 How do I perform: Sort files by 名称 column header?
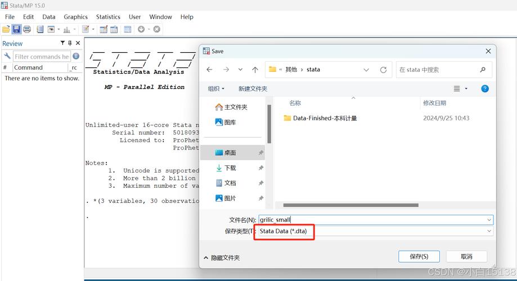[295, 103]
